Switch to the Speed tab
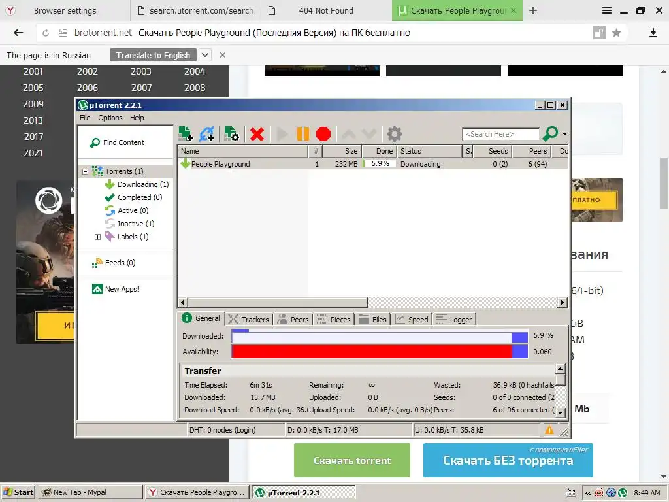 pyautogui.click(x=412, y=319)
